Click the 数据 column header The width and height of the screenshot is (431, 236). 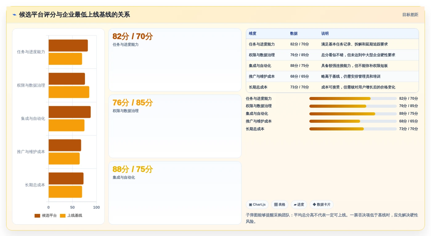click(294, 34)
